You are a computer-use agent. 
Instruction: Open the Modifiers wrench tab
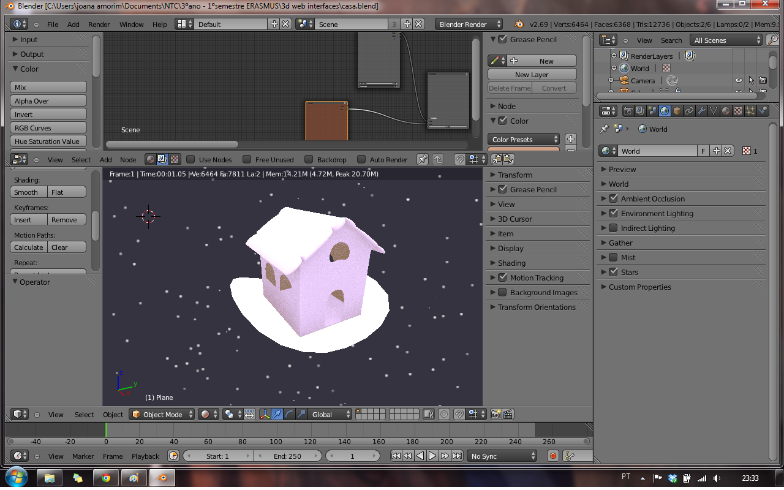(x=701, y=111)
